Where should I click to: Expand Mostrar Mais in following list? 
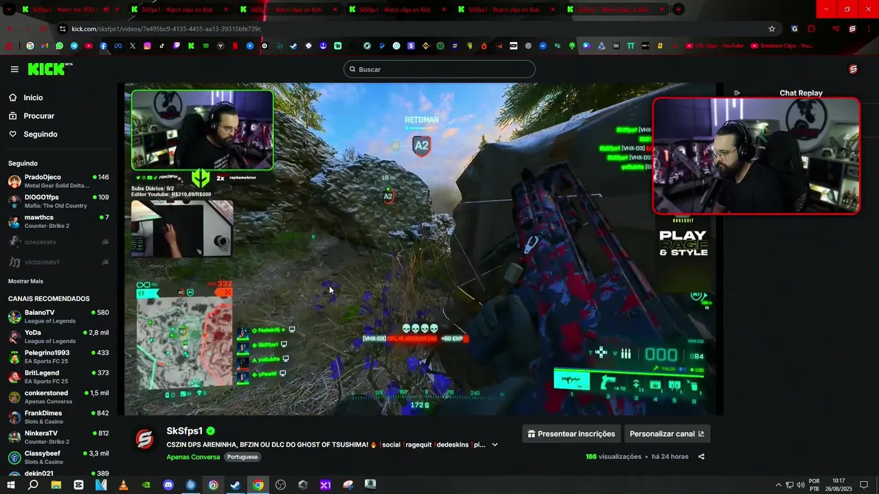click(x=25, y=281)
